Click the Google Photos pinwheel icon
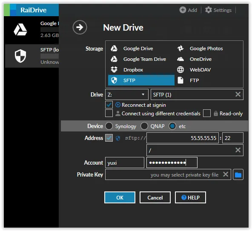252x231 pixels. (180, 48)
